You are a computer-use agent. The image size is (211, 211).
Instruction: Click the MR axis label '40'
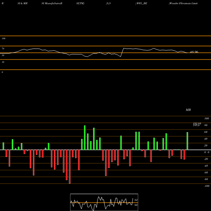click(x=206, y=139)
